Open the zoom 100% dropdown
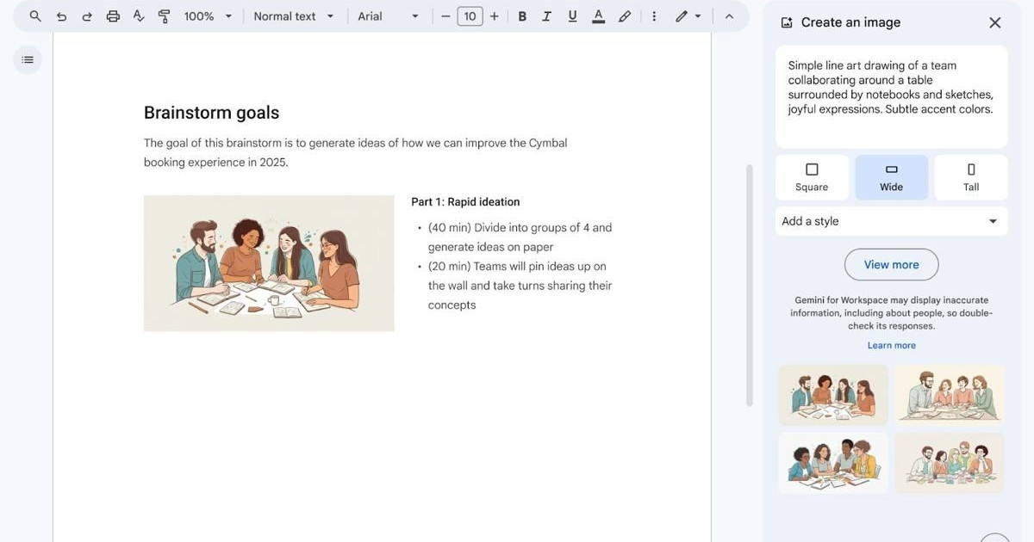Image resolution: width=1034 pixels, height=542 pixels. tap(208, 16)
